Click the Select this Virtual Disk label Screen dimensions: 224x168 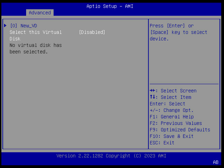point(36,36)
